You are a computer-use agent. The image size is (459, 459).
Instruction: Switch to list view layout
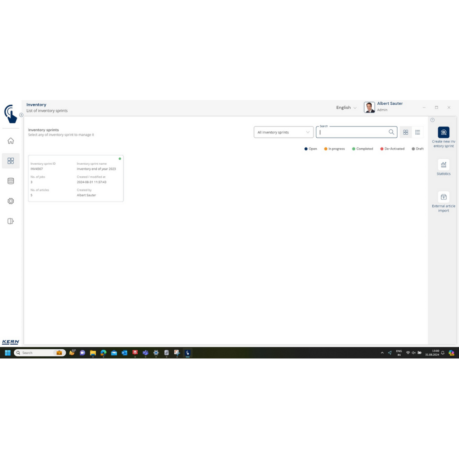pos(418,132)
